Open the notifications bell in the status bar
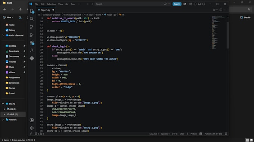The image size is (254, 142). click(226, 134)
